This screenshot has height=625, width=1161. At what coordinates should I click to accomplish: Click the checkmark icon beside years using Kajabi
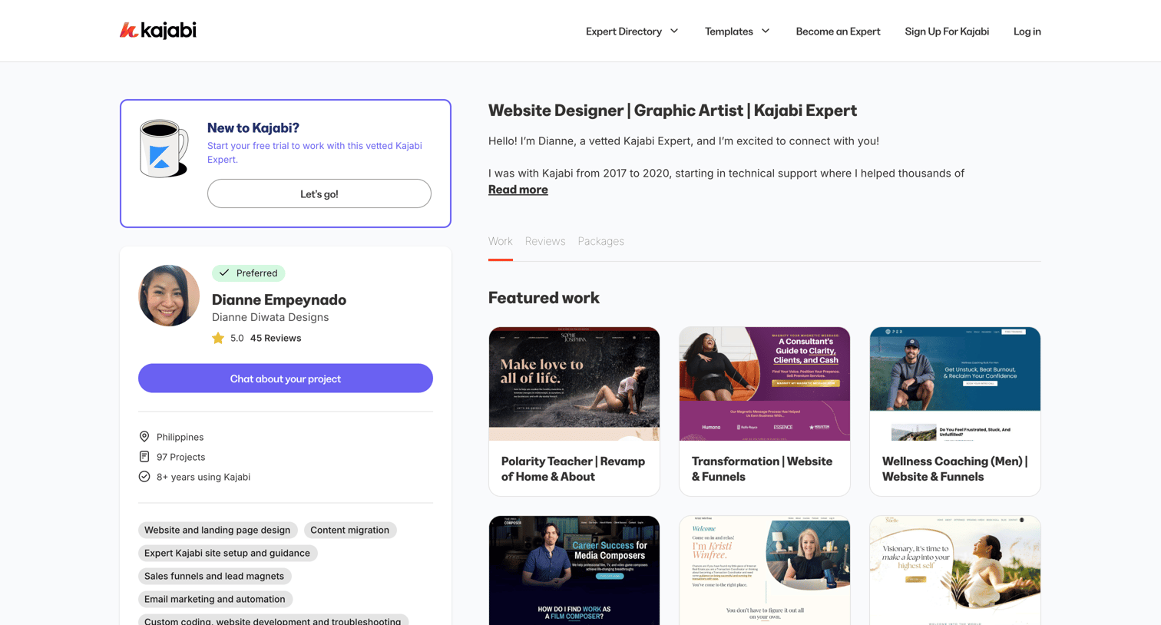(144, 477)
